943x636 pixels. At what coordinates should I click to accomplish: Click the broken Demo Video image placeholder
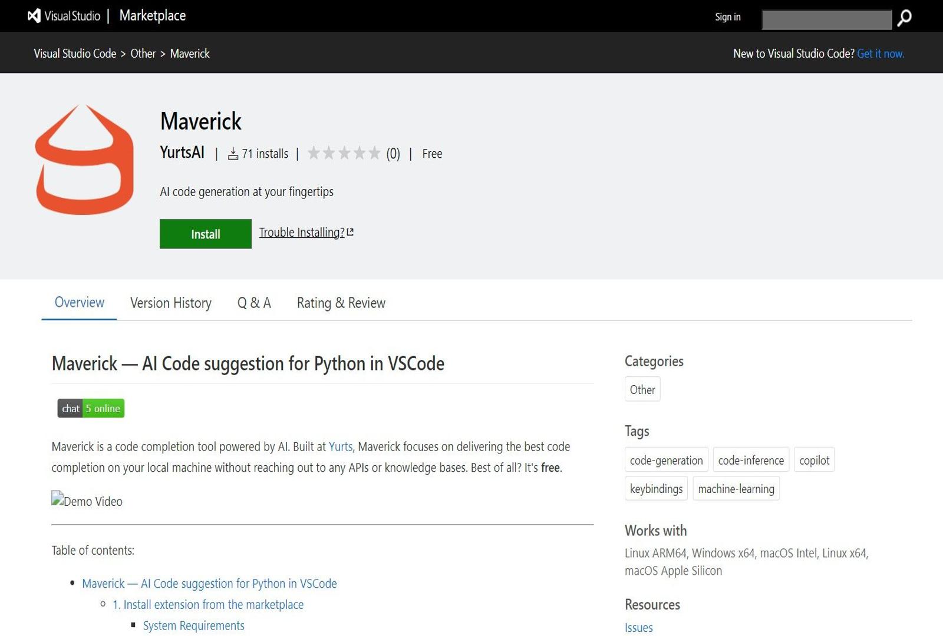(x=87, y=501)
